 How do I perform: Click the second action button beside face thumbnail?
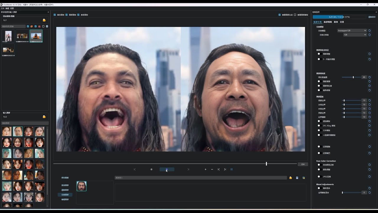click(65, 190)
